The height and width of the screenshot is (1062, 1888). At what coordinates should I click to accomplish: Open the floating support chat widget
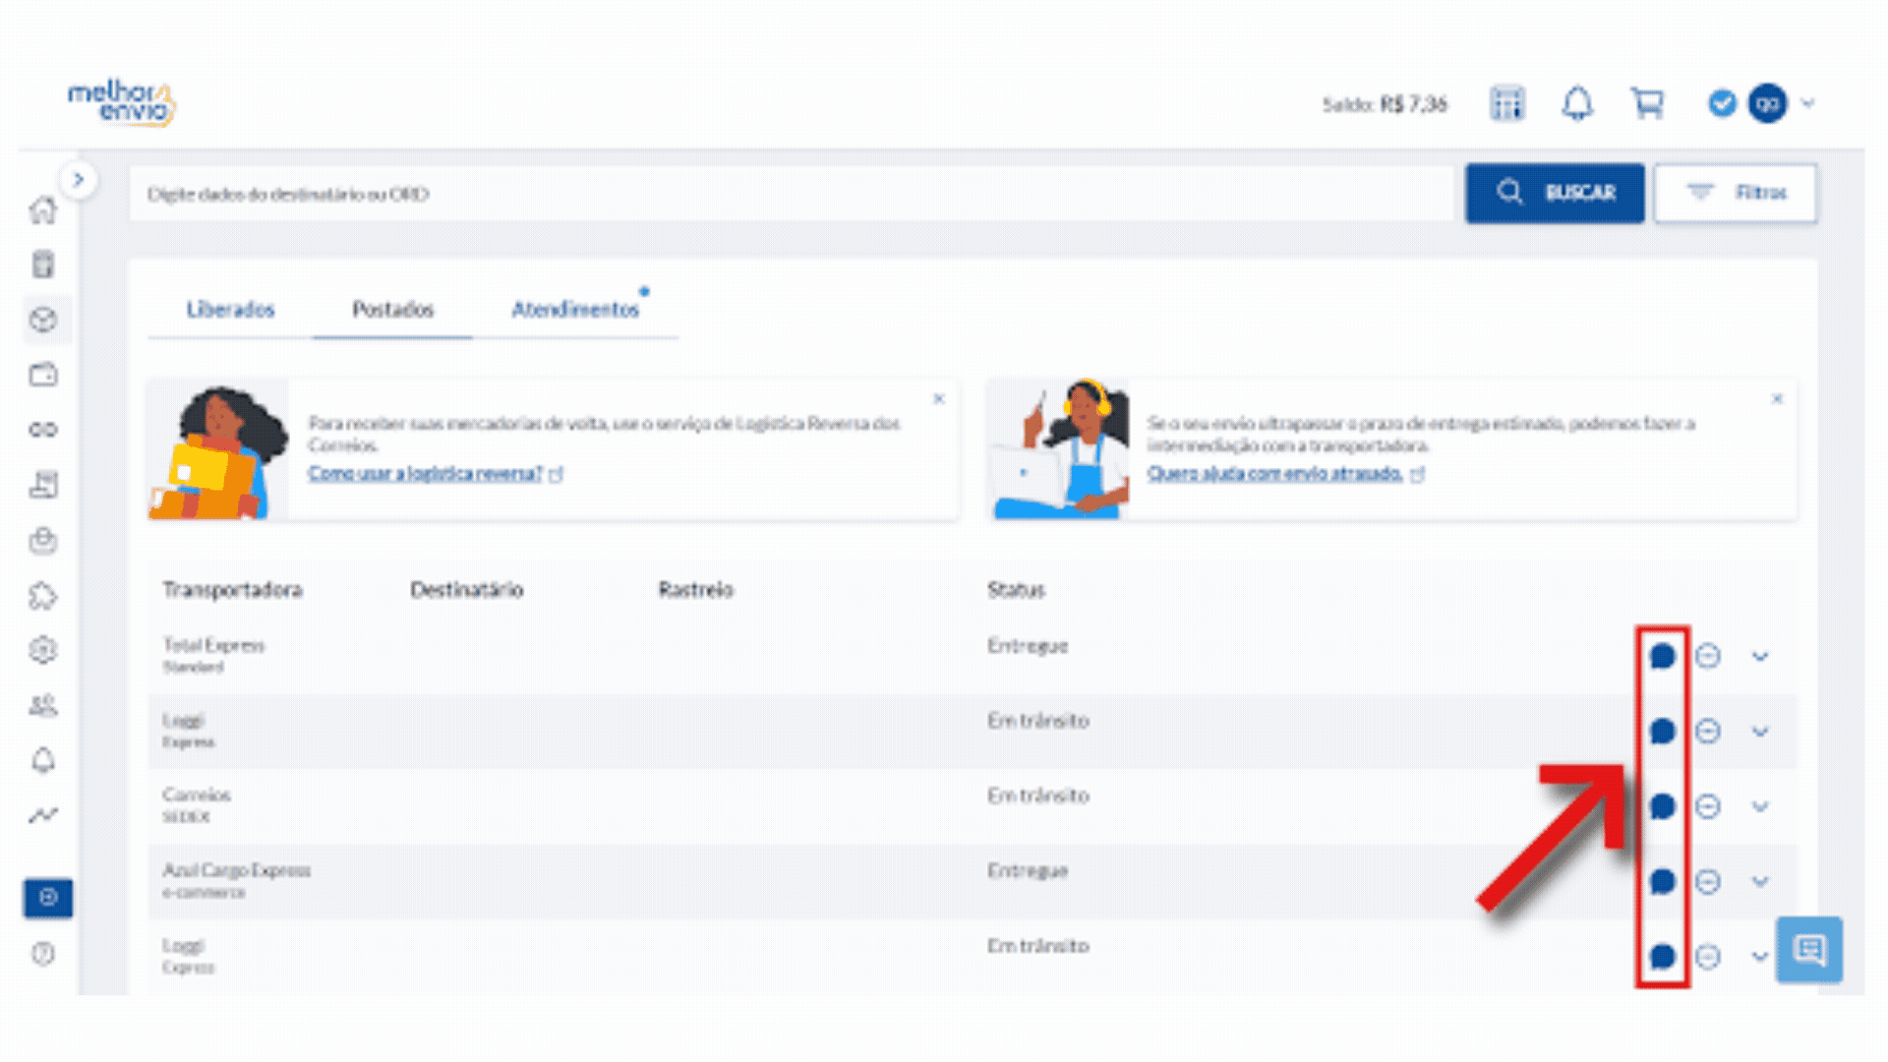pos(1809,950)
